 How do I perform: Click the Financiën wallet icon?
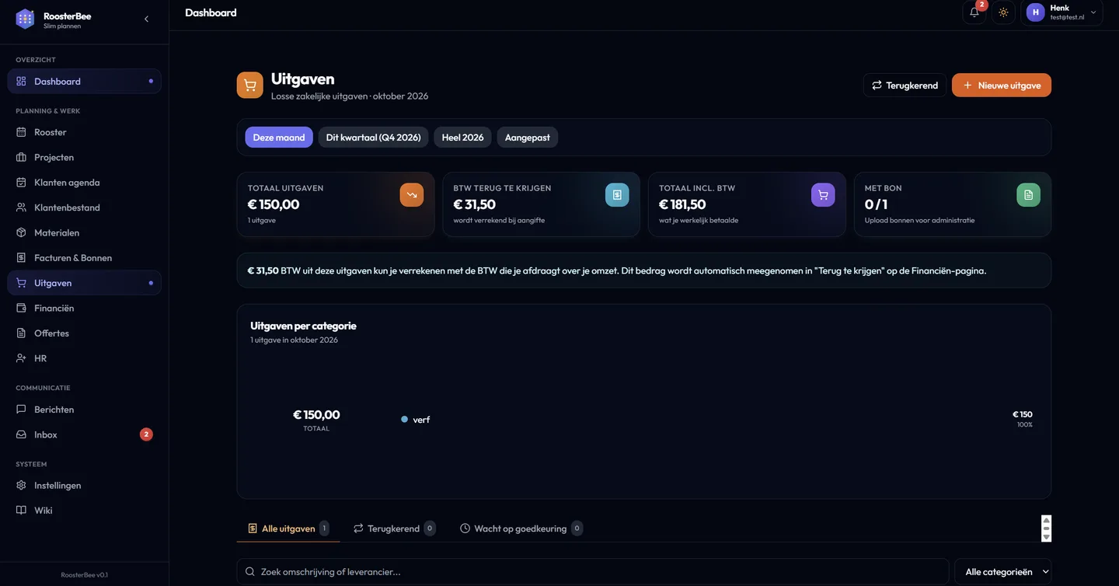[x=21, y=308]
